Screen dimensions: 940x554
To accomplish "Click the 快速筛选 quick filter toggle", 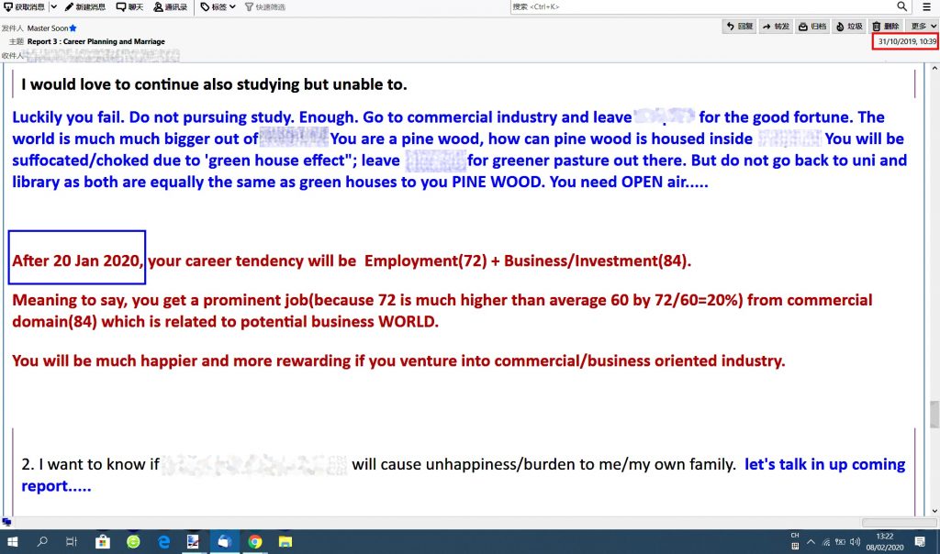I will 264,6.
